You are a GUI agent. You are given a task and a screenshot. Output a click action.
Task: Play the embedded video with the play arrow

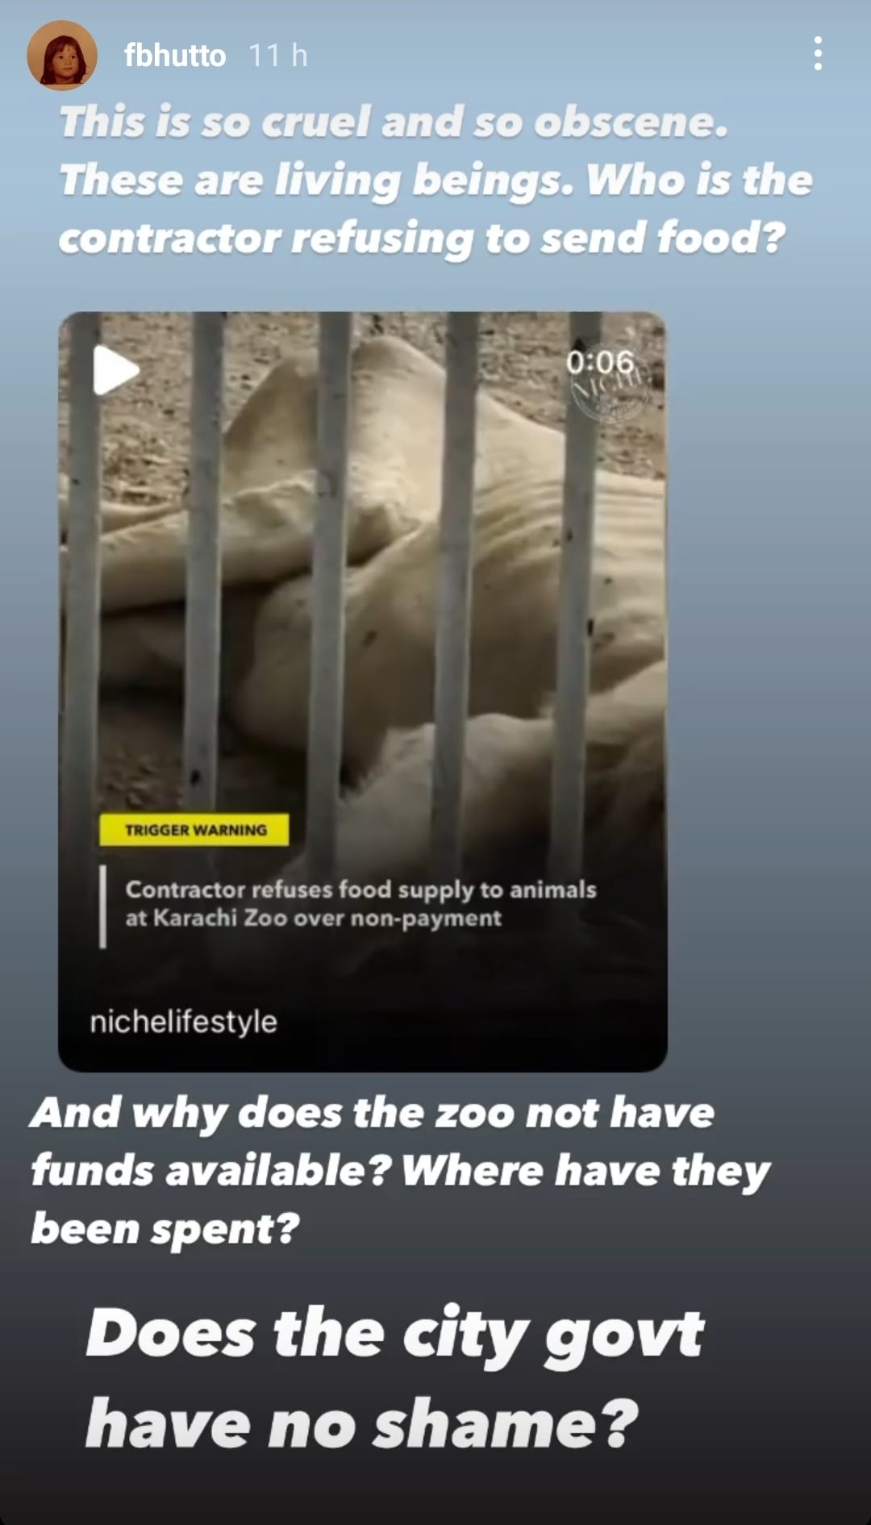point(116,370)
